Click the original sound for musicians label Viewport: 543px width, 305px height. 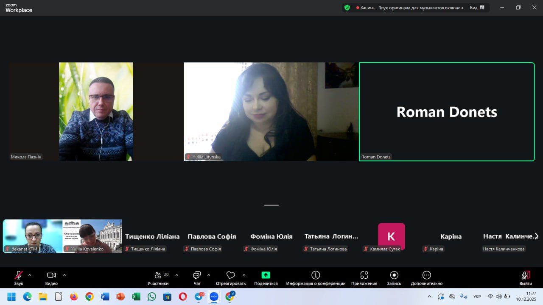[420, 8]
